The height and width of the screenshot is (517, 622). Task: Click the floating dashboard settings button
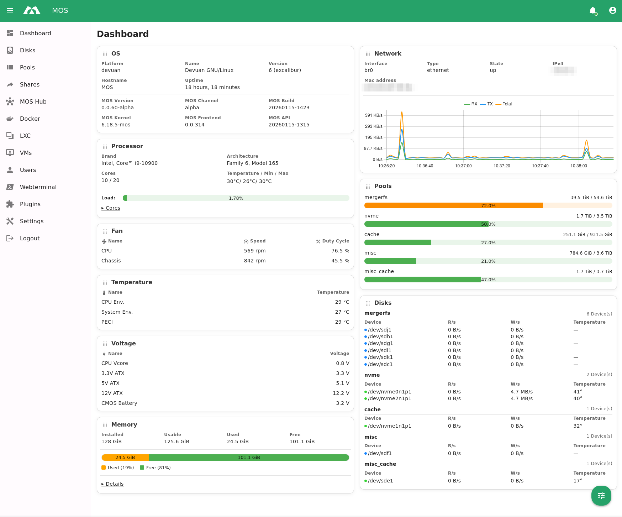coord(601,496)
